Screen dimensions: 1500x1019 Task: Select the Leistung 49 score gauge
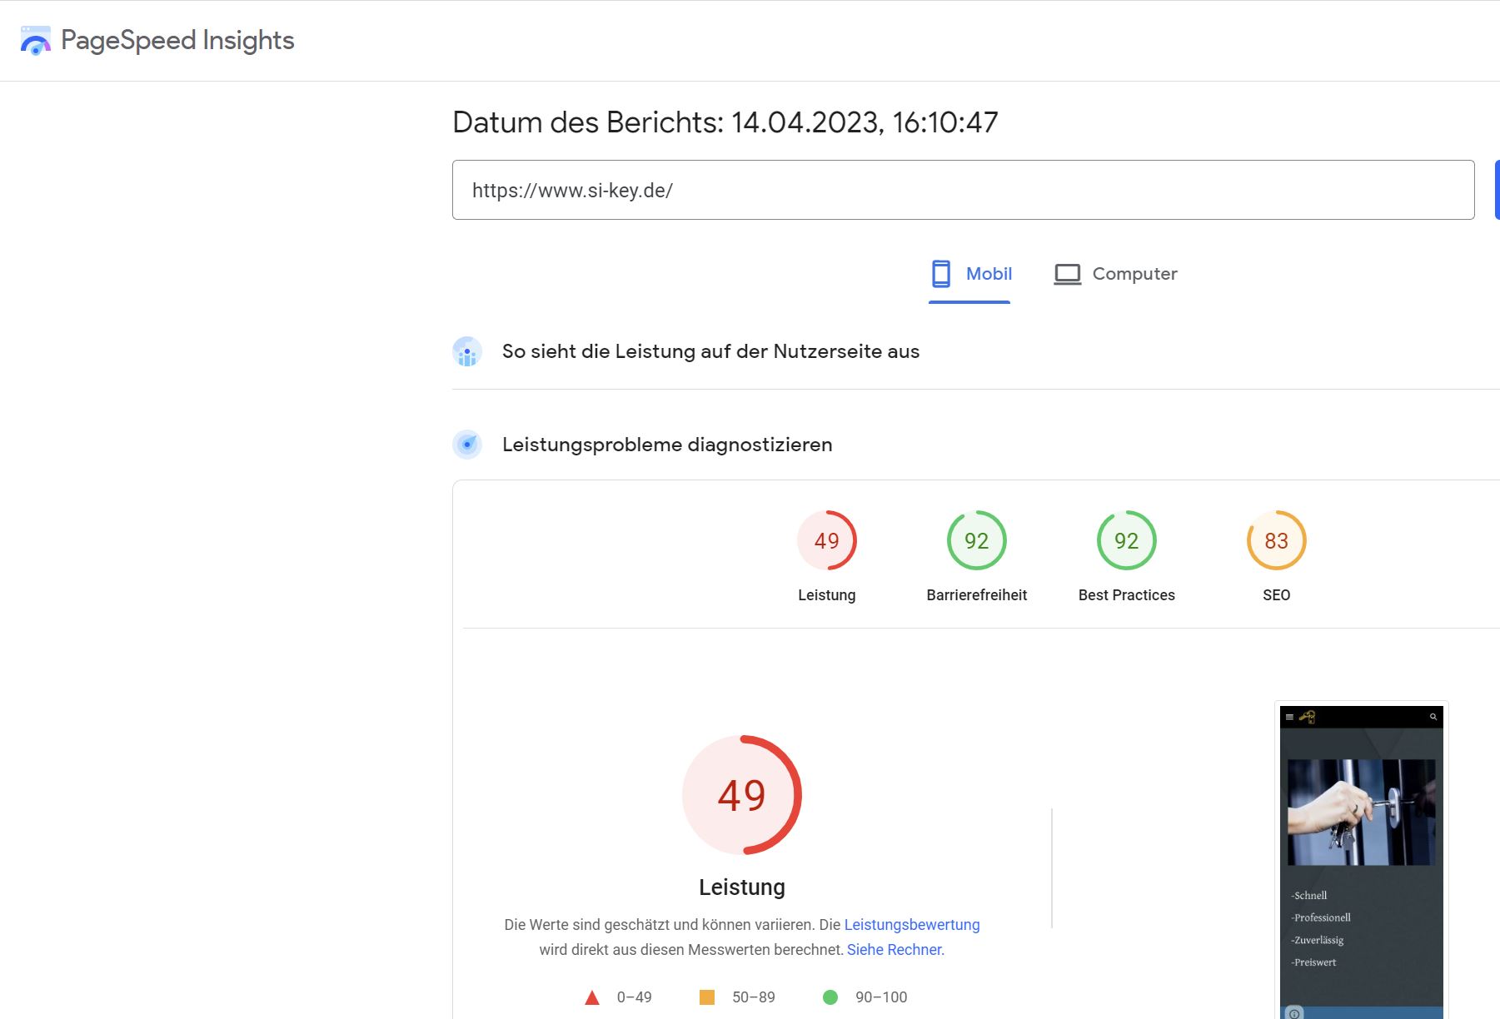pos(827,540)
